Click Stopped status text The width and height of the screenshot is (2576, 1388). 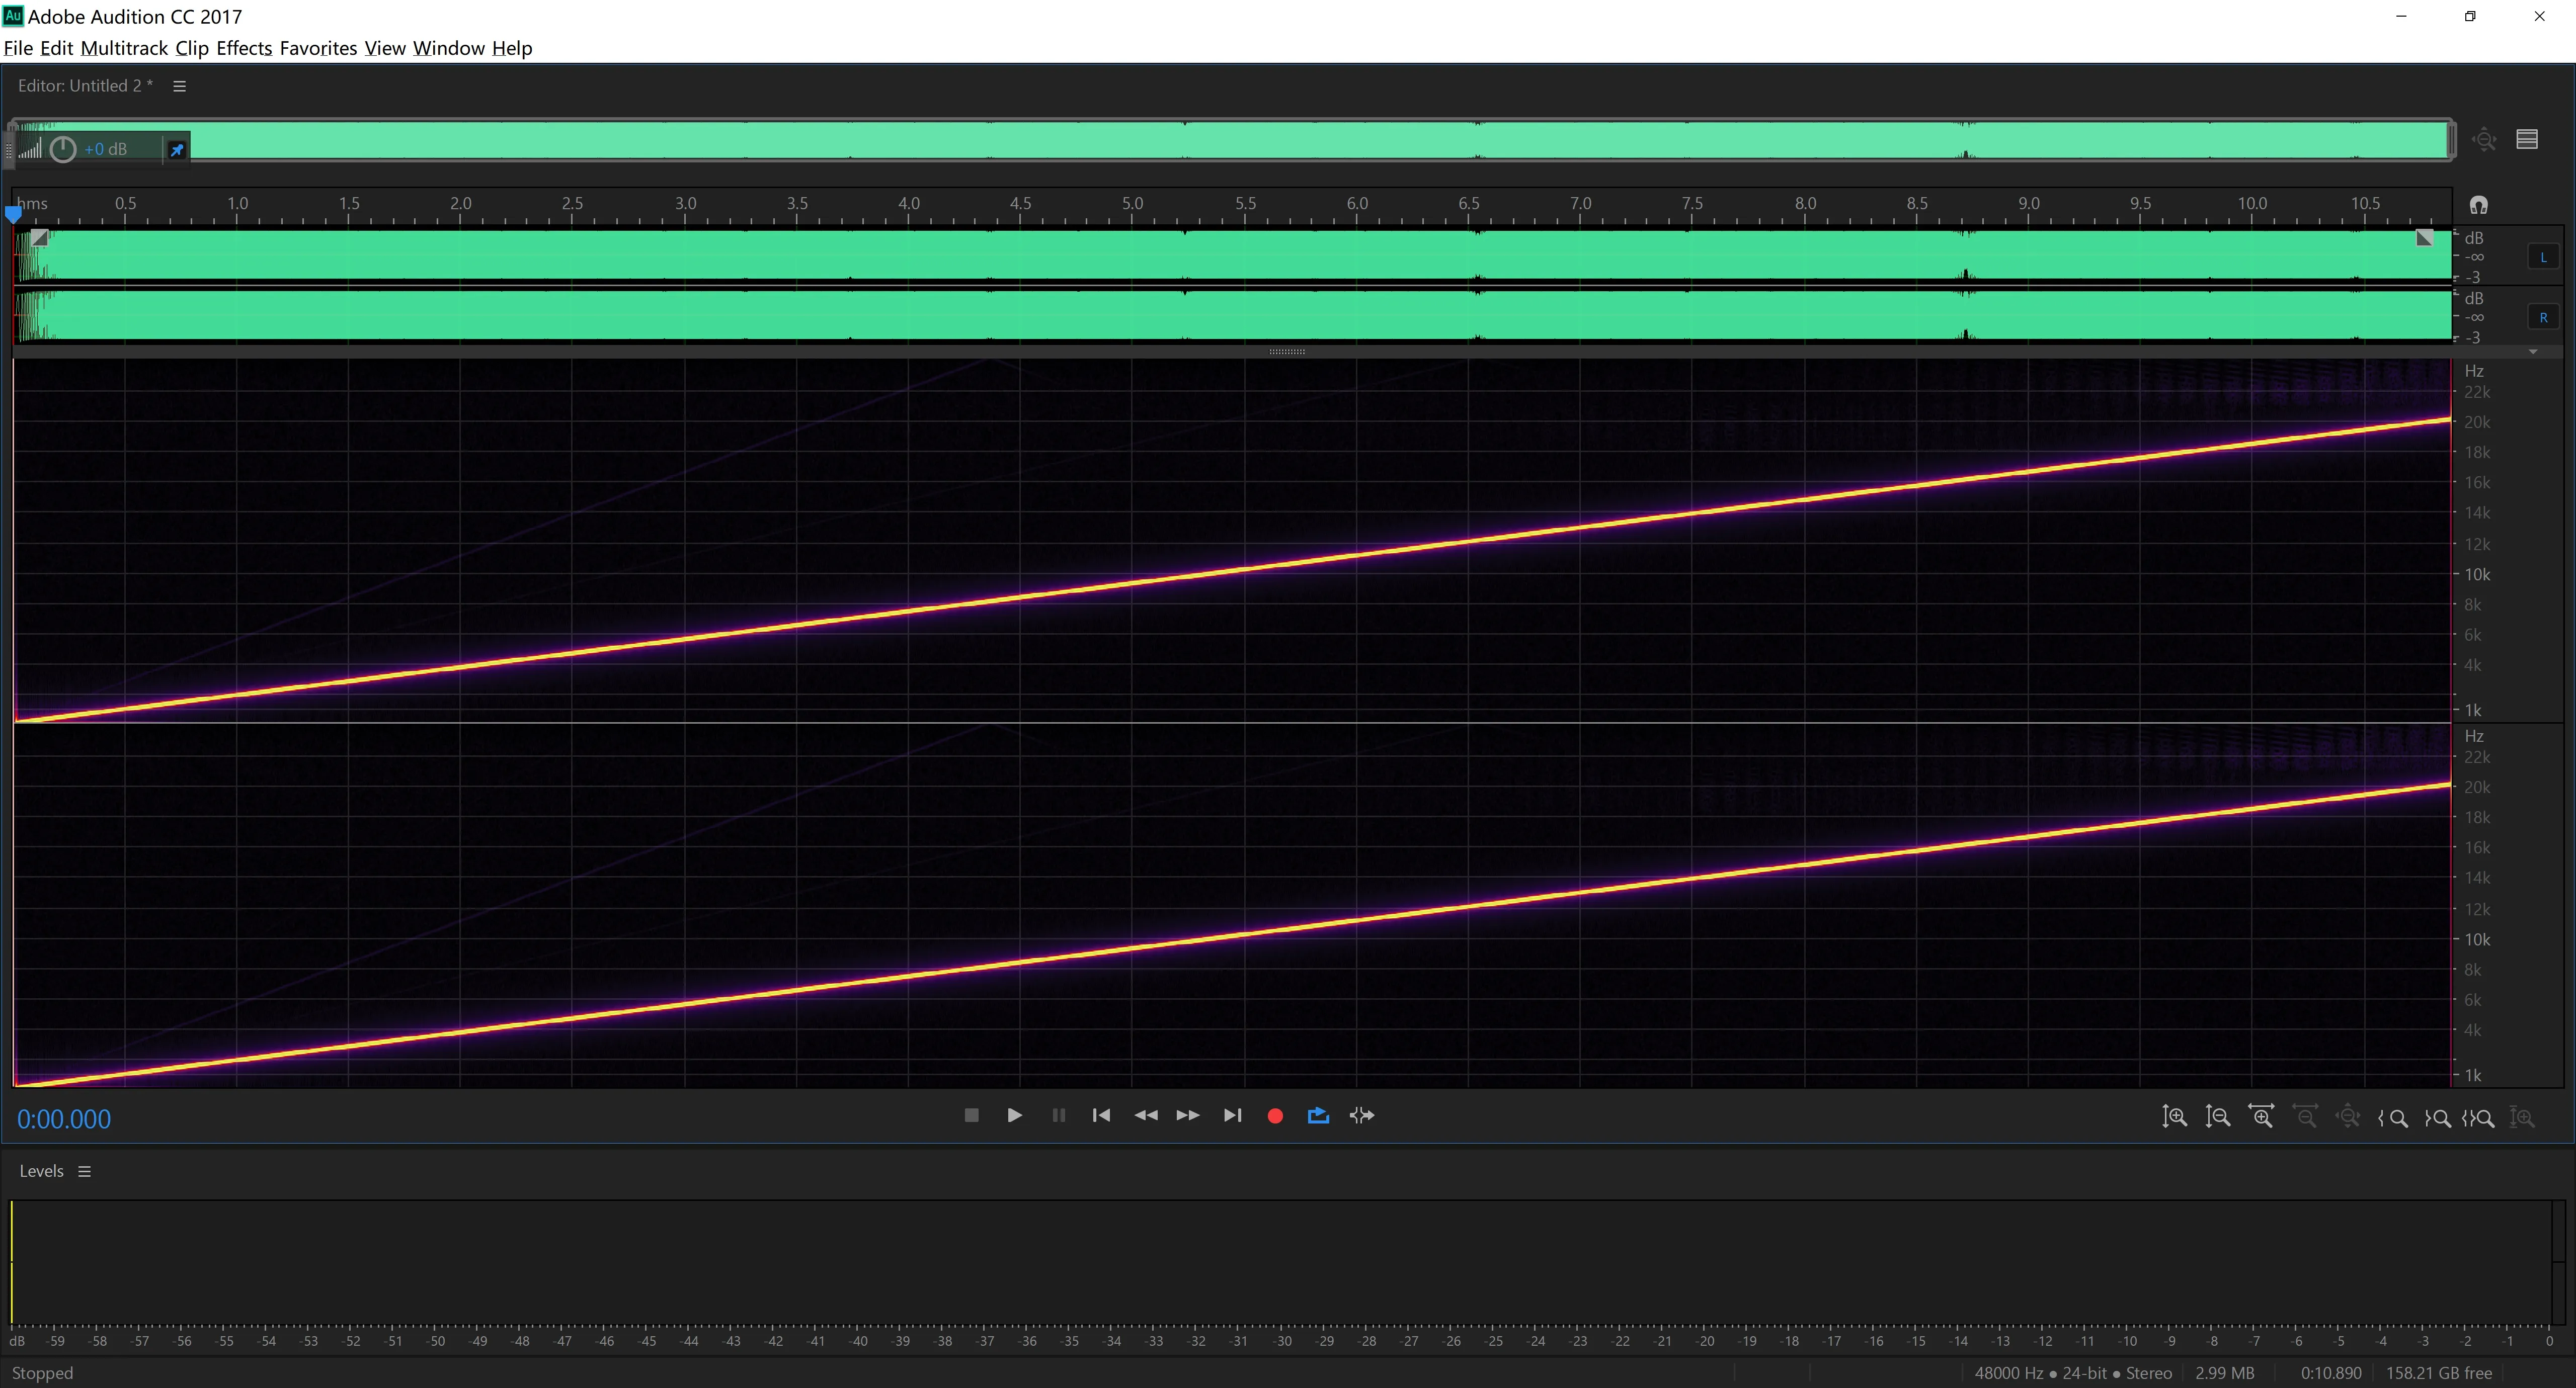[42, 1373]
